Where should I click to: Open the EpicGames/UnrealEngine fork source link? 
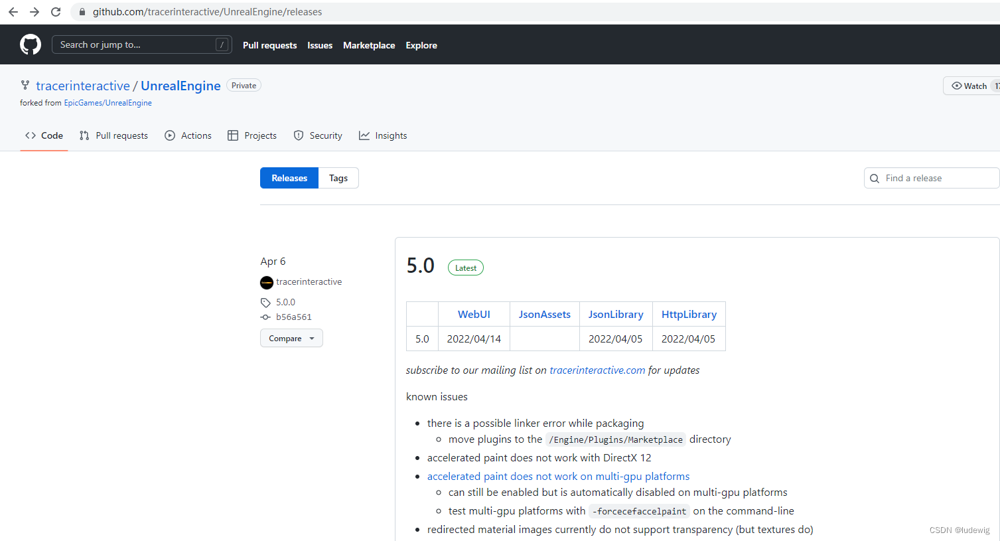pyautogui.click(x=107, y=103)
